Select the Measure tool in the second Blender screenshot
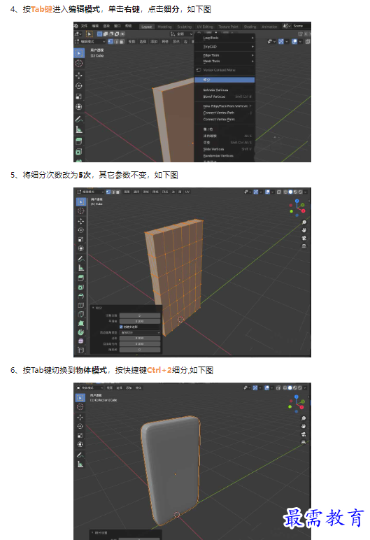The image size is (370, 540). click(81, 268)
